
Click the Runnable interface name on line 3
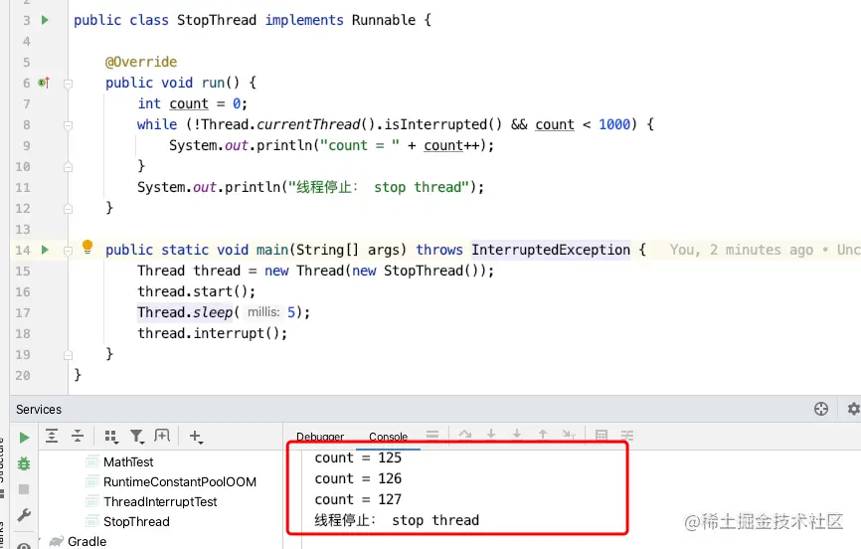click(x=384, y=20)
